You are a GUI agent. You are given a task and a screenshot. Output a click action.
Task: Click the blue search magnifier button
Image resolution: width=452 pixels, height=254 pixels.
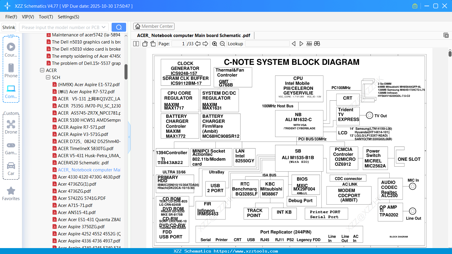[x=119, y=27]
